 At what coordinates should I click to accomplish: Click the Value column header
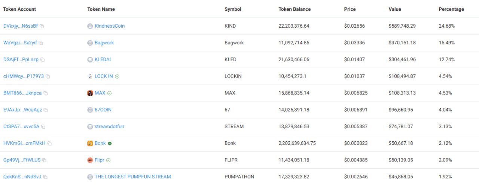coord(395,9)
